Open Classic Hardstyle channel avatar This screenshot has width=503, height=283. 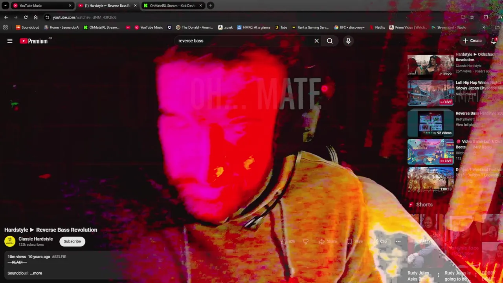10,241
